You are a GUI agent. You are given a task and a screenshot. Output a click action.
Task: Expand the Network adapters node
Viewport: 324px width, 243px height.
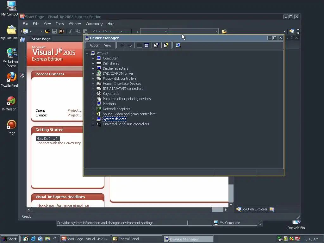93,109
